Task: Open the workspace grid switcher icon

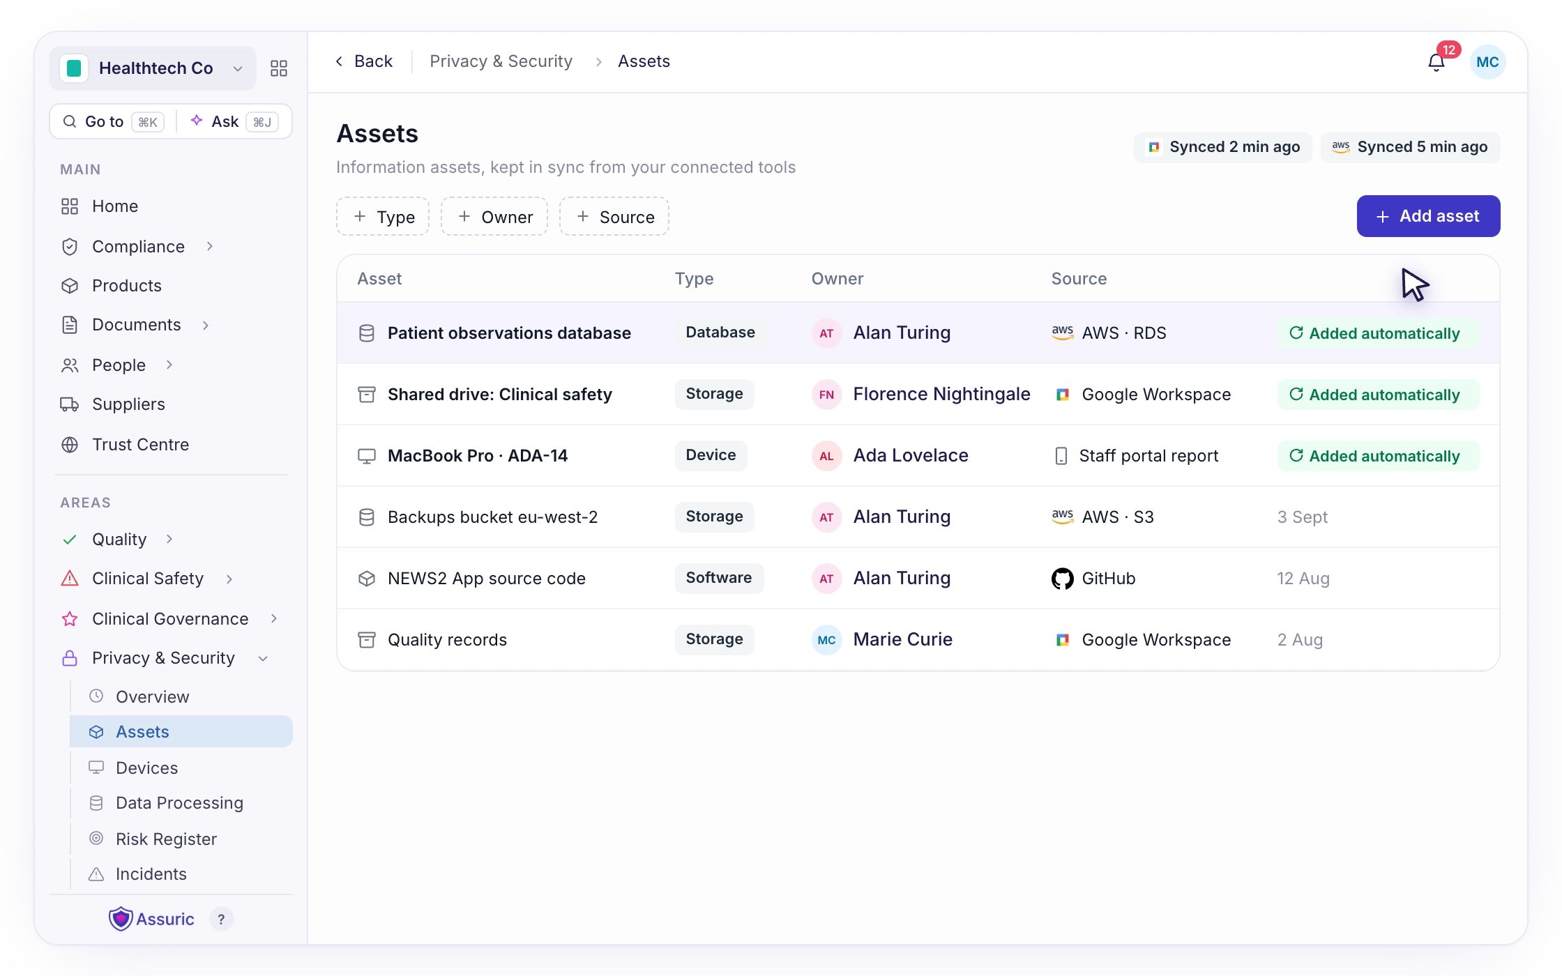Action: point(279,68)
